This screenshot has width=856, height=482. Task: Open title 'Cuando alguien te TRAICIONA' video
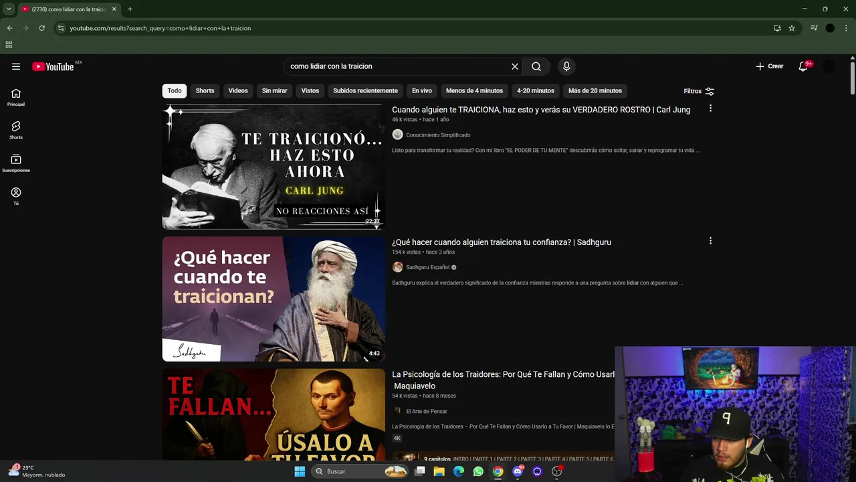point(541,110)
